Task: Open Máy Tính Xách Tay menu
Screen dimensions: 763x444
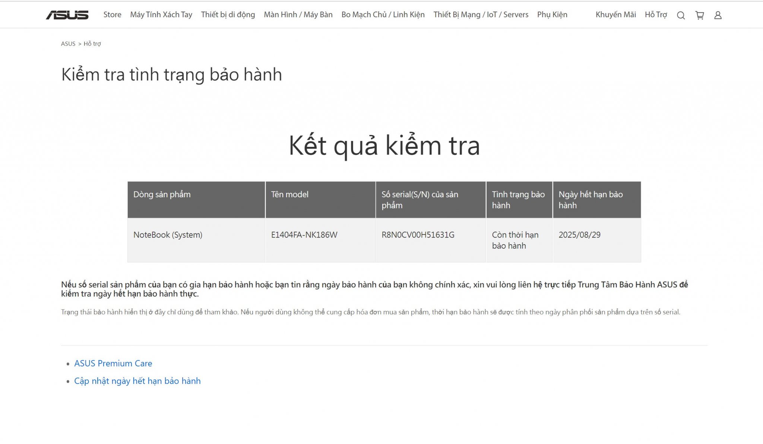Action: pos(161,15)
